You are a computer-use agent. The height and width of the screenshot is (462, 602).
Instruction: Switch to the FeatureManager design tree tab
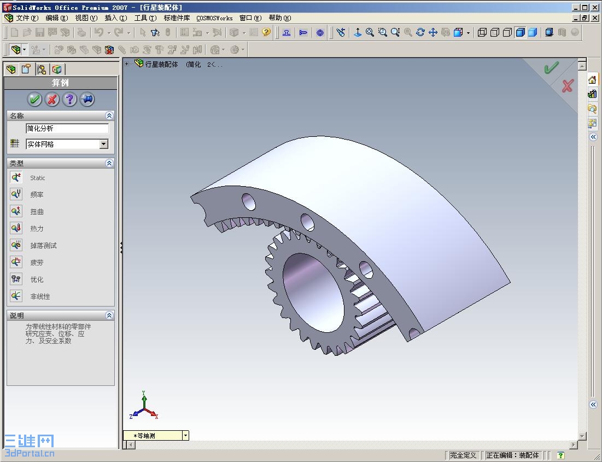[x=11, y=69]
